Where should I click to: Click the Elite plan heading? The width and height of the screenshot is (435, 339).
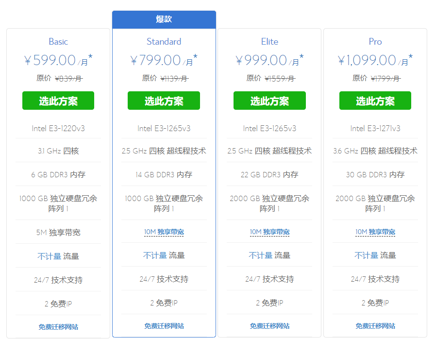[269, 42]
